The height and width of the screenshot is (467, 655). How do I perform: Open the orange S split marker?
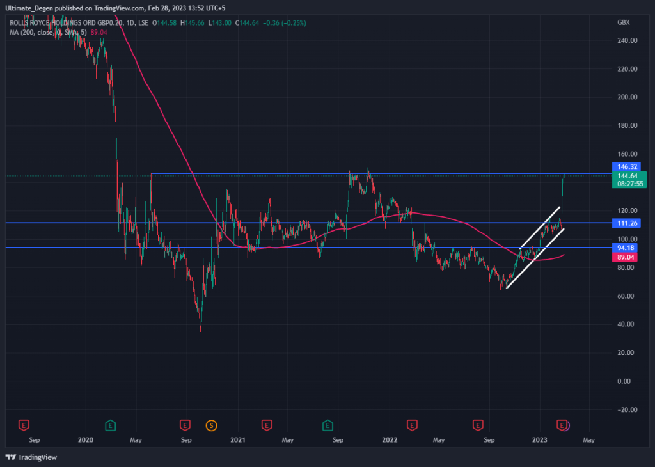211,425
